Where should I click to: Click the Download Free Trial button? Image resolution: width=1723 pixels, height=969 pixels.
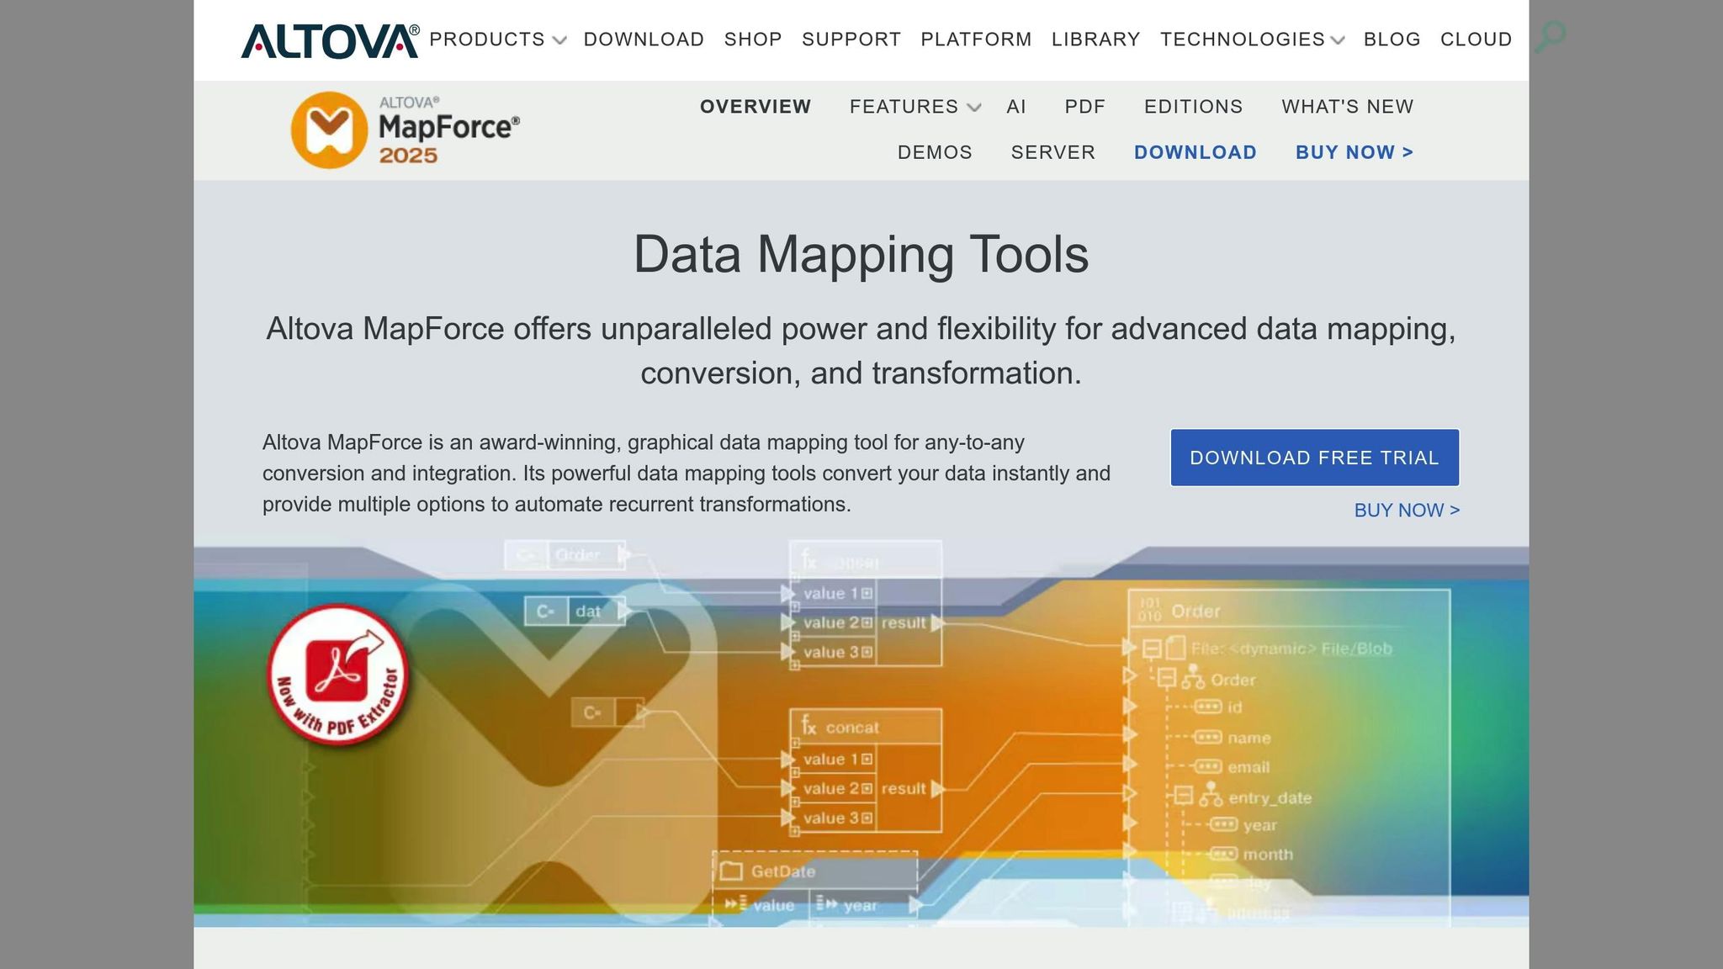[x=1314, y=458]
